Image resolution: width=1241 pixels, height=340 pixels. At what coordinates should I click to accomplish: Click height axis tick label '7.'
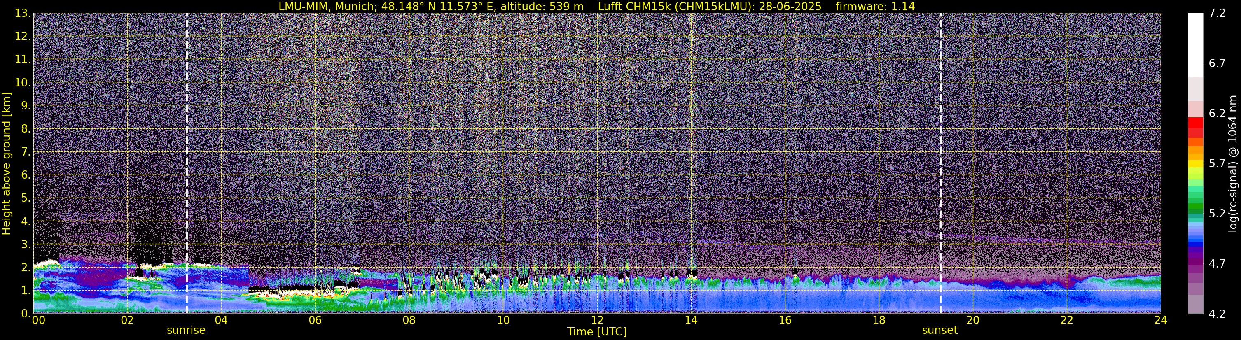(26, 152)
